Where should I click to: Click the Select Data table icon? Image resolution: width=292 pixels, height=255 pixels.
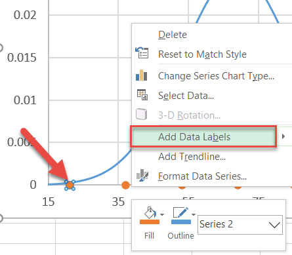(x=142, y=94)
